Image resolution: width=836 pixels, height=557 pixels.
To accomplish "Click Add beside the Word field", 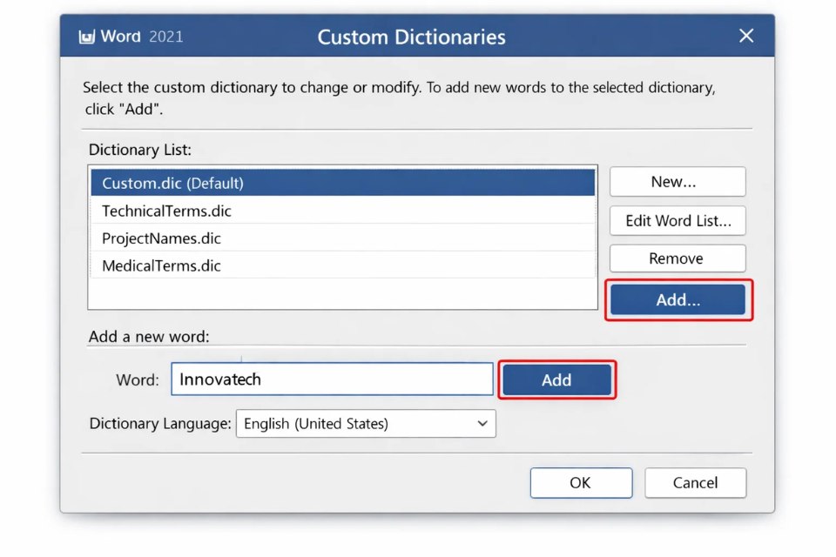I will 556,379.
